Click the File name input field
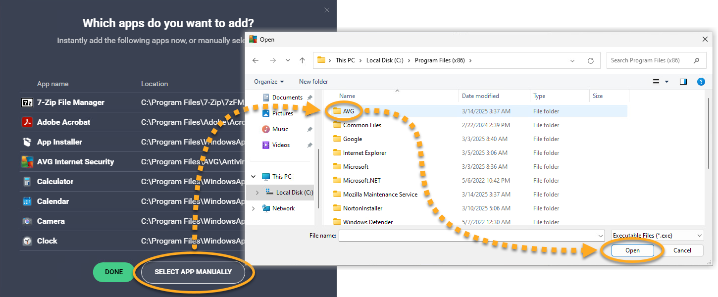This screenshot has height=297, width=718. [470, 236]
